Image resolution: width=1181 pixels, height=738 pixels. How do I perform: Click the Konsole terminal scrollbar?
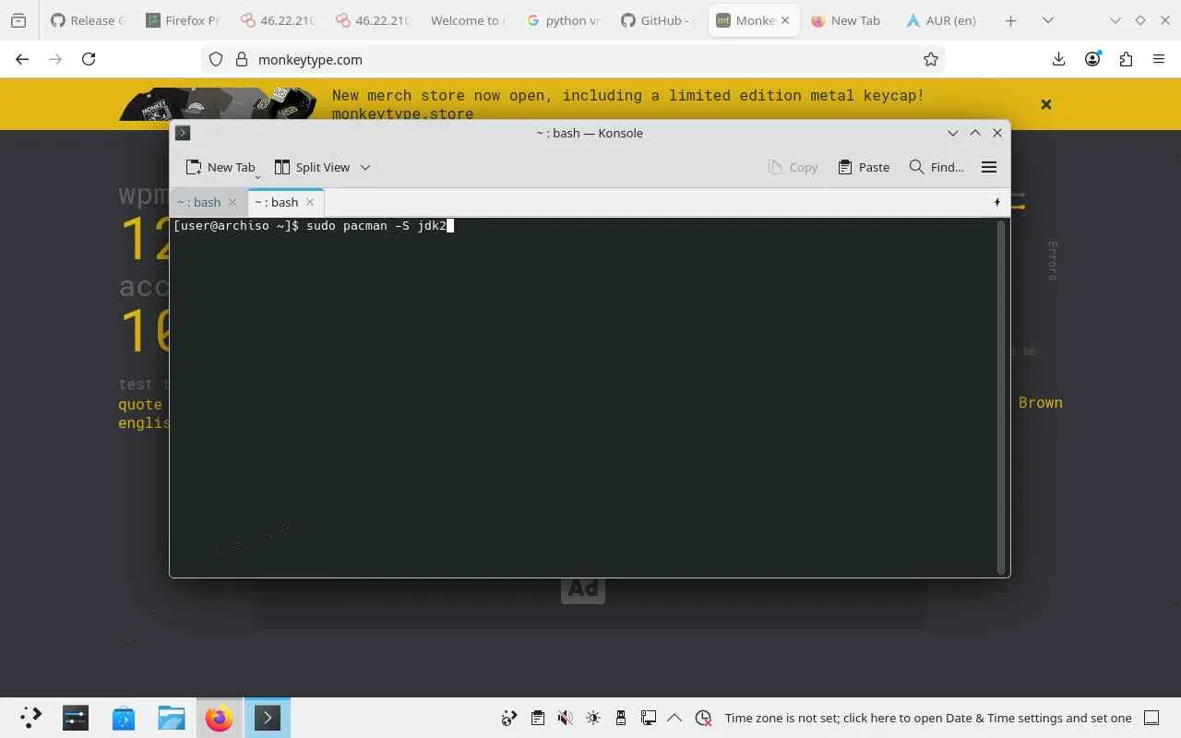[1001, 397]
